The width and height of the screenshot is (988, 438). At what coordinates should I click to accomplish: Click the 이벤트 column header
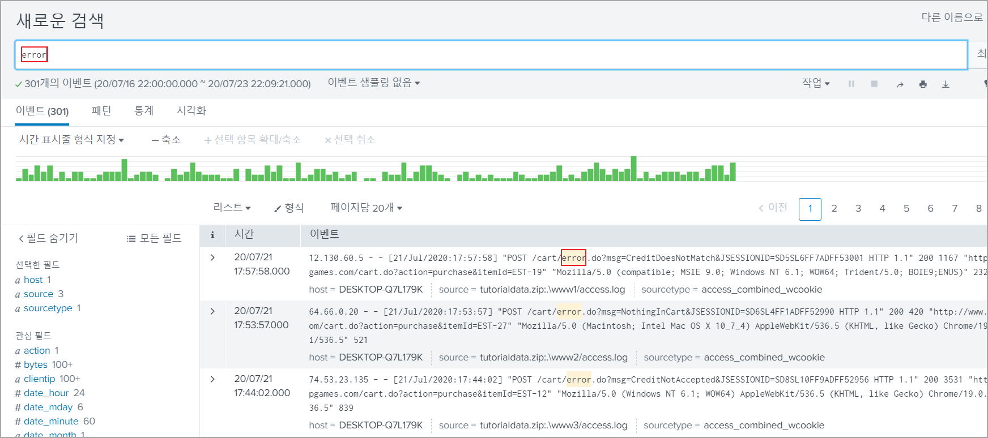(324, 234)
